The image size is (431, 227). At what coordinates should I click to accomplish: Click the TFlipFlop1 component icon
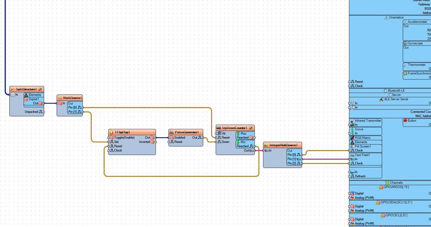point(111,132)
